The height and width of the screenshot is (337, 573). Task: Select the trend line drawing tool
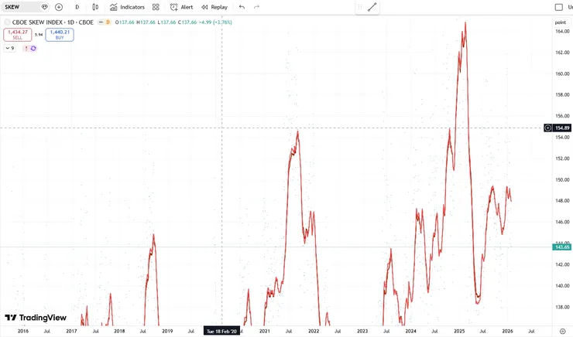[x=372, y=7]
